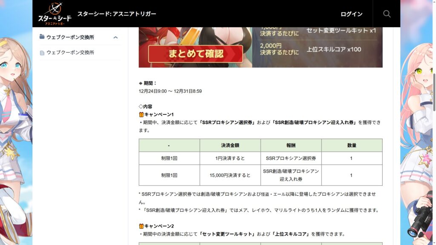This screenshot has height=245, width=436.
Task: Click the gift icon next to キャンペーン2
Action: pos(141,226)
